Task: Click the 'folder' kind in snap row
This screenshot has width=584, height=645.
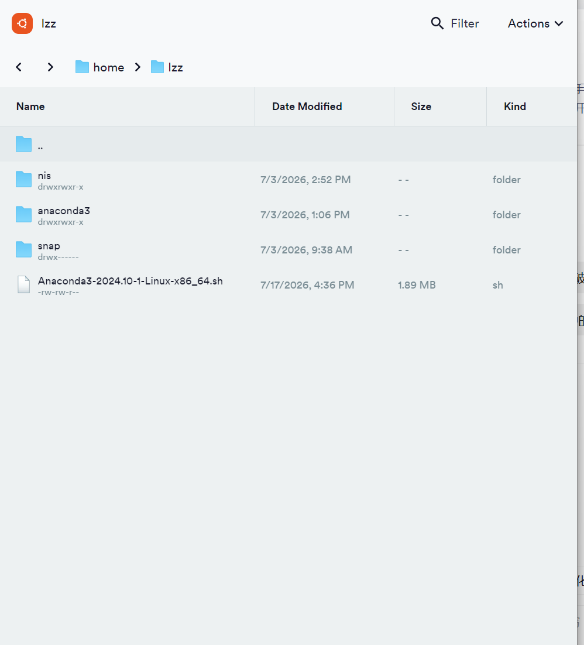Action: coord(507,250)
